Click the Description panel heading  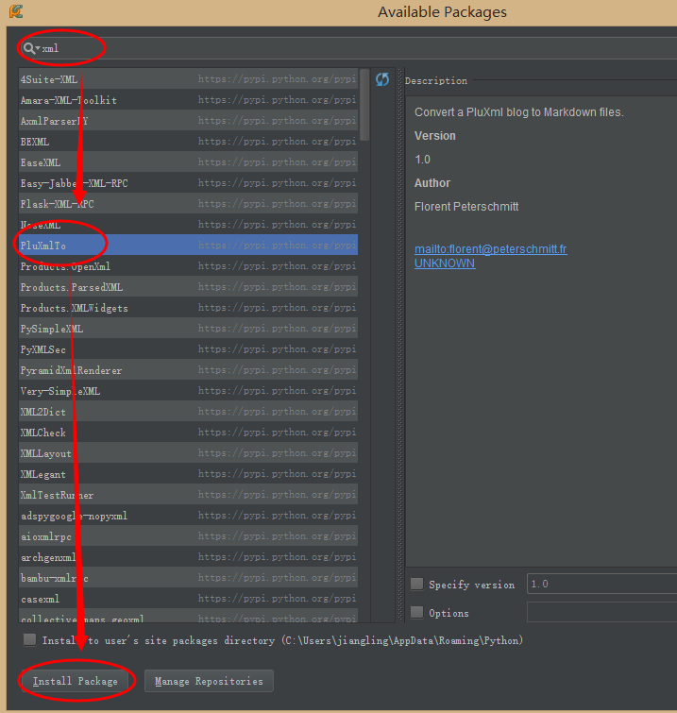pos(435,81)
